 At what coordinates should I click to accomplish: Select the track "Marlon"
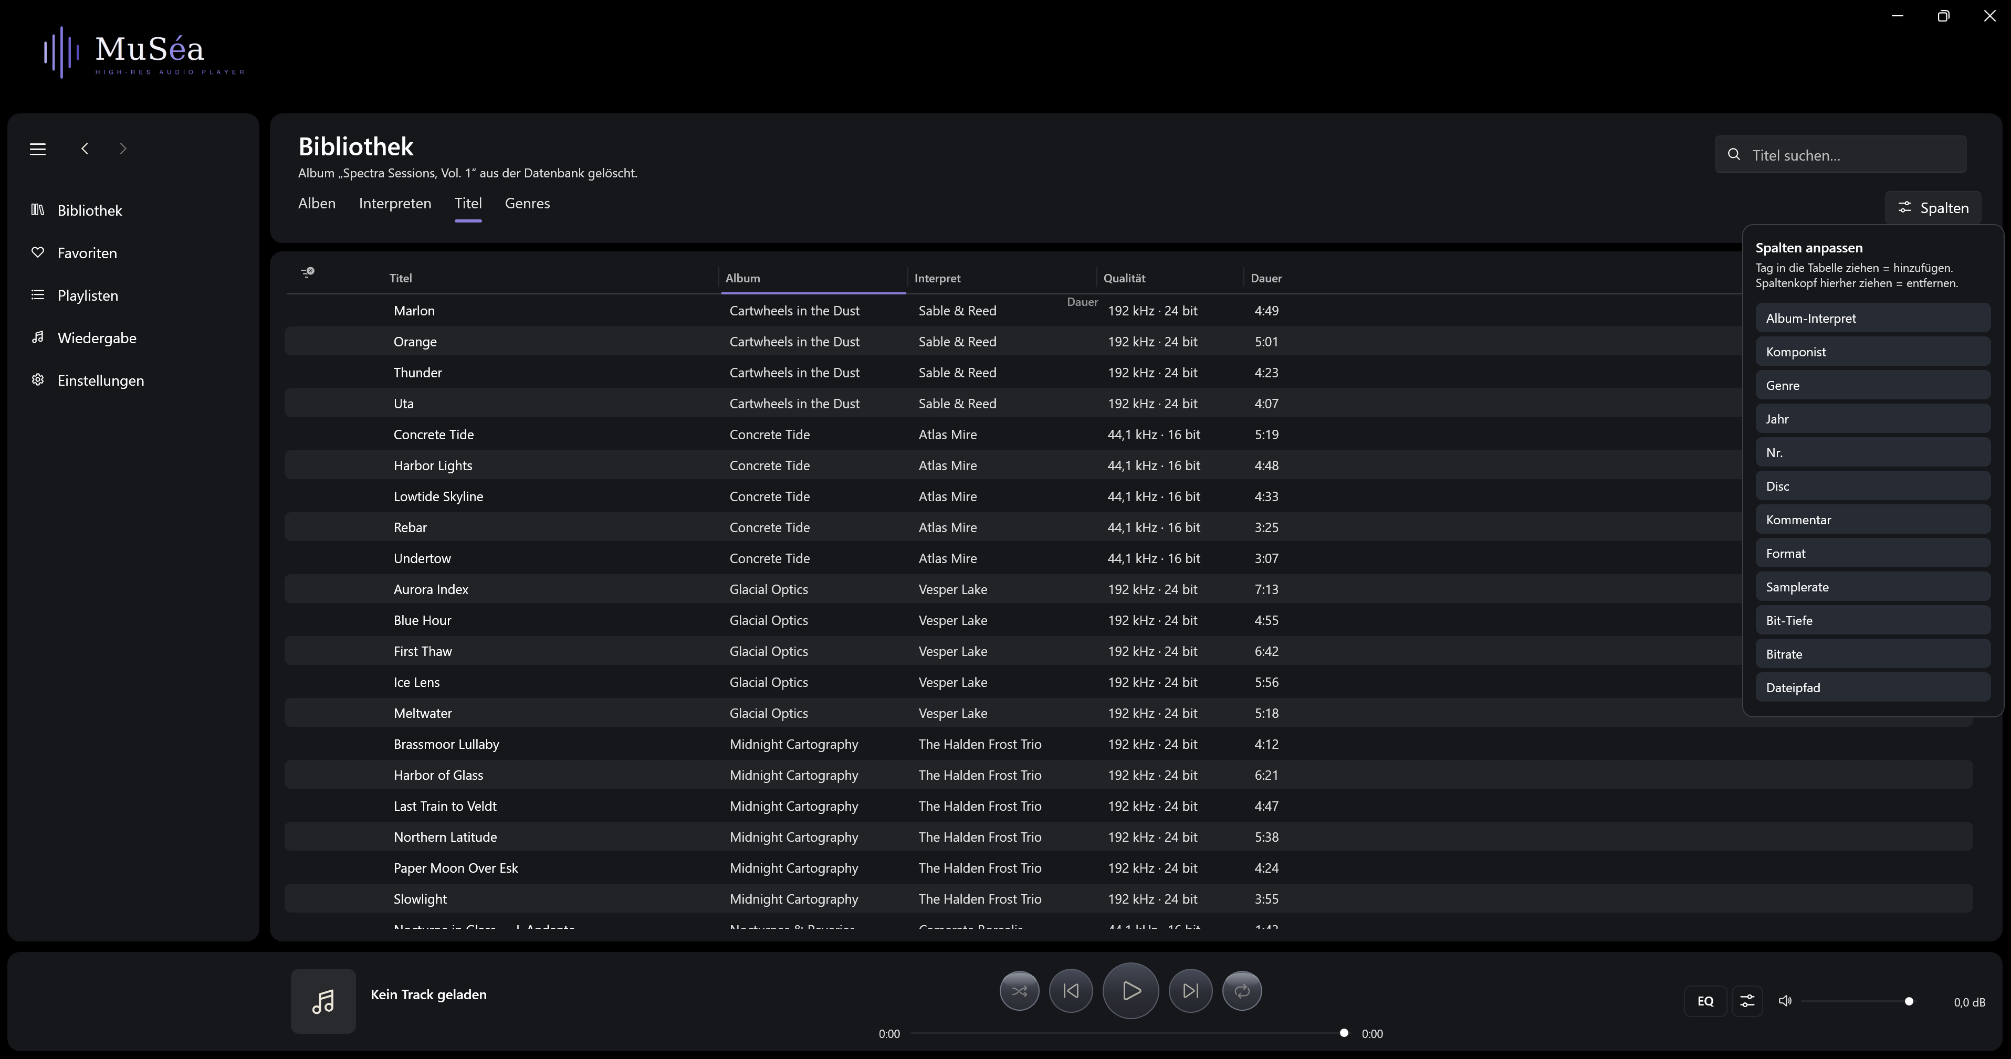click(x=414, y=311)
